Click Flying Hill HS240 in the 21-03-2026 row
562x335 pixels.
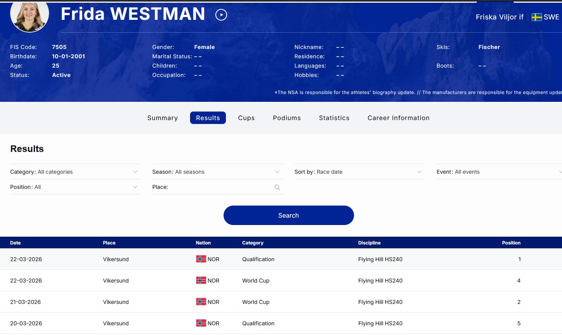[x=381, y=302]
